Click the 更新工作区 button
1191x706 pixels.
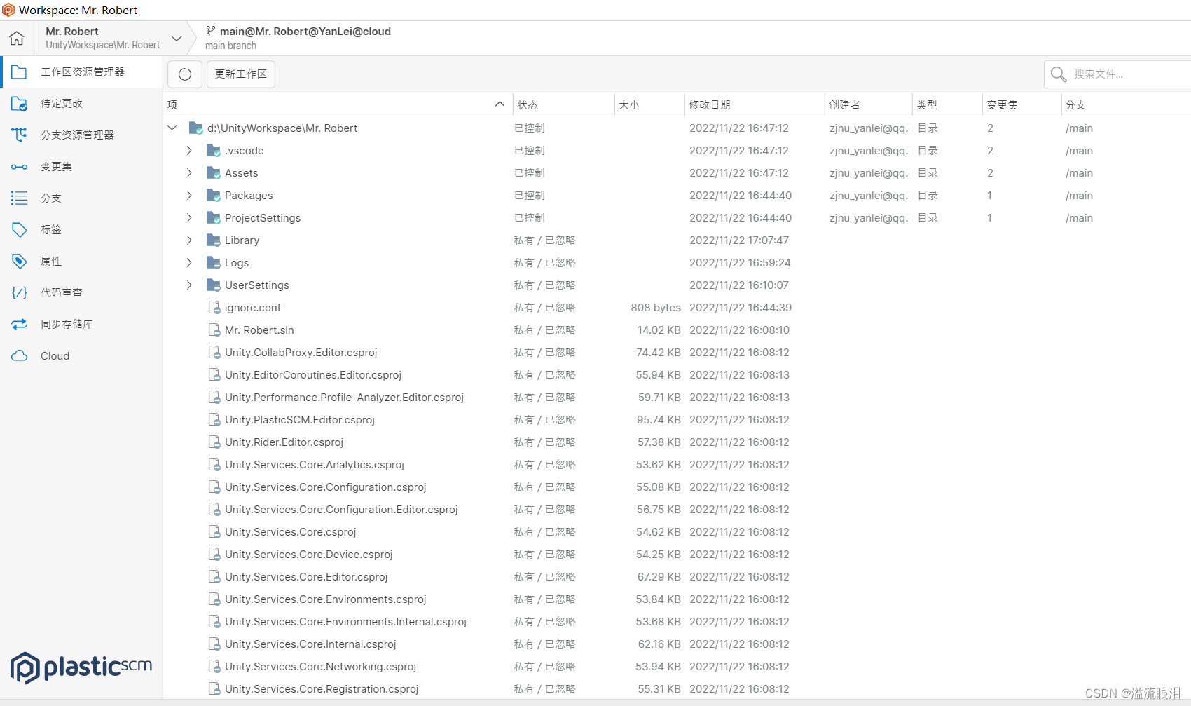click(241, 74)
